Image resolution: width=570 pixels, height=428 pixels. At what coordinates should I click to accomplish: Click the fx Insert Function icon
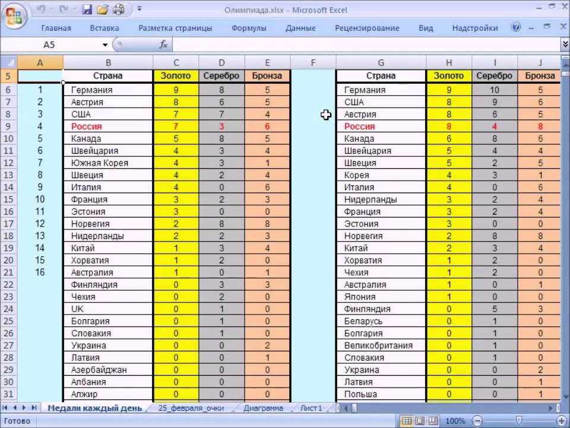[163, 45]
